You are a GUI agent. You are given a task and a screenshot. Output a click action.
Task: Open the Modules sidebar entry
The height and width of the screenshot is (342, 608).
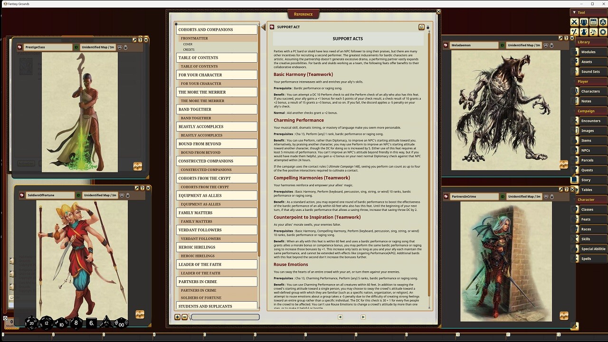click(589, 52)
